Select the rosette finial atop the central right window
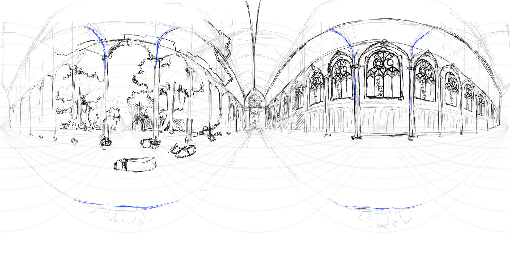Viewport: 510px width, 255px height. [384, 43]
